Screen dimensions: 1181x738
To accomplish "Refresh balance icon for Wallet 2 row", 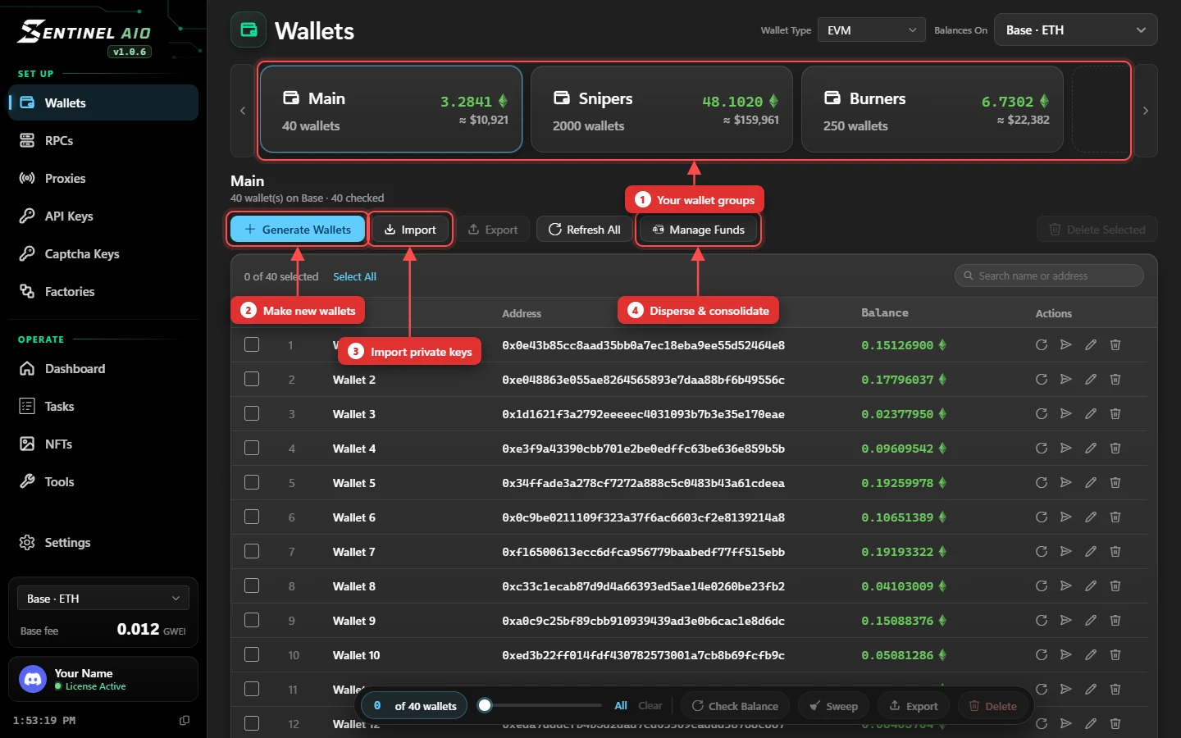I will (1041, 380).
